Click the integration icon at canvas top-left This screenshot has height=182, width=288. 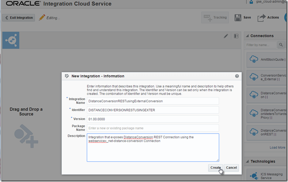tap(11, 40)
